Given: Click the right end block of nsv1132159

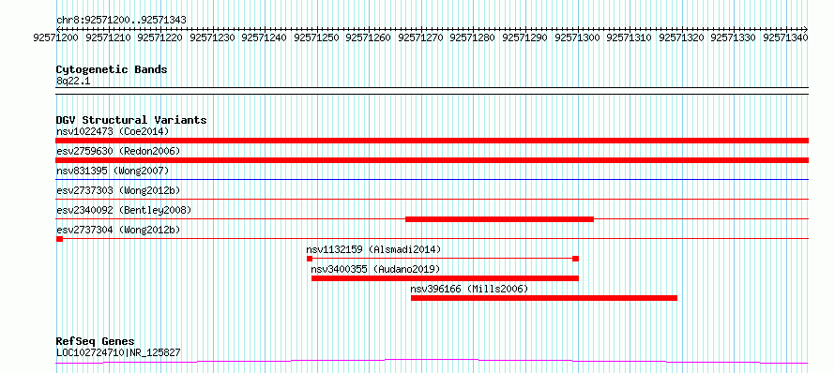Looking at the screenshot, I should pos(575,259).
